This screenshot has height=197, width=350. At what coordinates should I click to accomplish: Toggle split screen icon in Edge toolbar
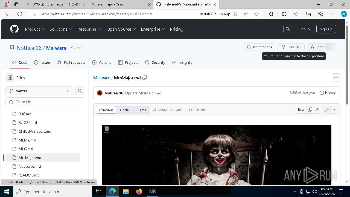pos(284,14)
